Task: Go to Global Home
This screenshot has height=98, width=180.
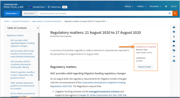Action: pyautogui.click(x=56, y=7)
